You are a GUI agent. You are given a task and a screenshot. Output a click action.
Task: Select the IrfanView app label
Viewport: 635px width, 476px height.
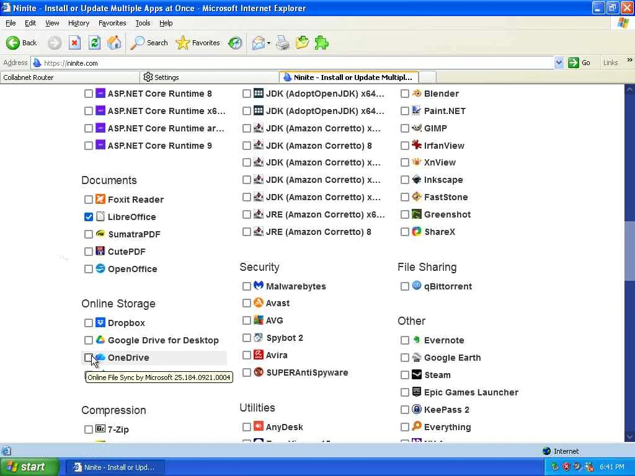click(444, 145)
